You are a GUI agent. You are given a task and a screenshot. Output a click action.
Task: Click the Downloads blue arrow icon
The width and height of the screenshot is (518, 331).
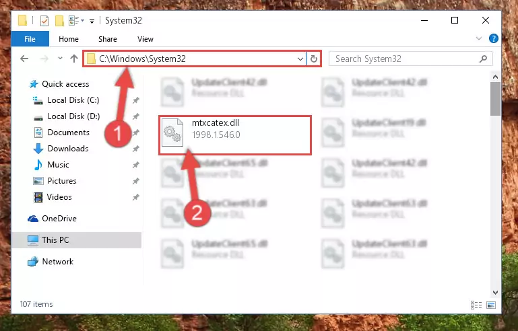pyautogui.click(x=38, y=149)
